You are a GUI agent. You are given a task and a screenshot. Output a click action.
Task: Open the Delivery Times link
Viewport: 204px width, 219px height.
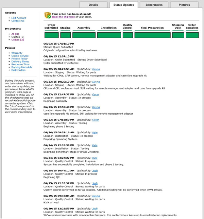[20, 62]
